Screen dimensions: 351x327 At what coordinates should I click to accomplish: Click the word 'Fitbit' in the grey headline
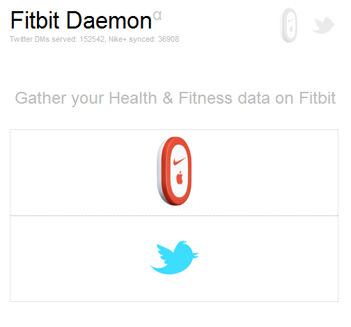pyautogui.click(x=318, y=97)
